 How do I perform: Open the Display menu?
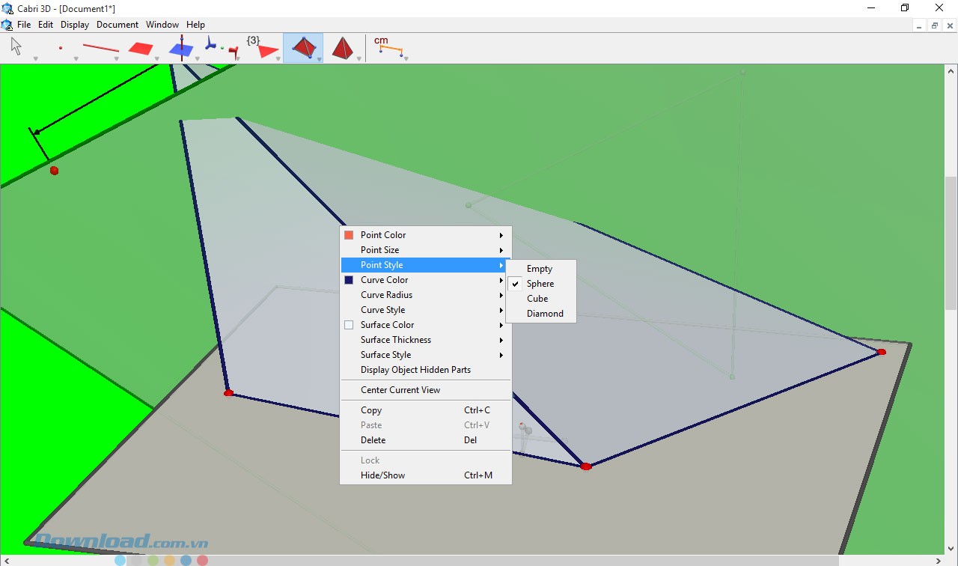click(75, 25)
